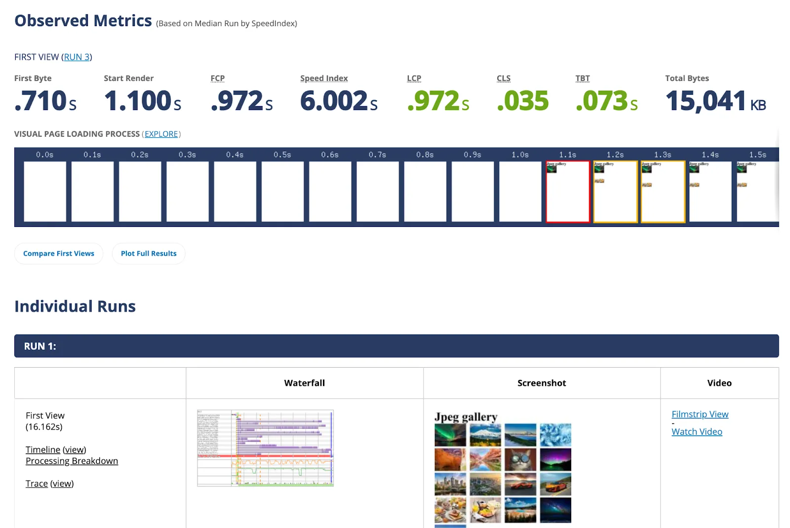Select the red-bordered 1.1s filmstrip frame
Screen dimensions: 790x528
tap(568, 192)
